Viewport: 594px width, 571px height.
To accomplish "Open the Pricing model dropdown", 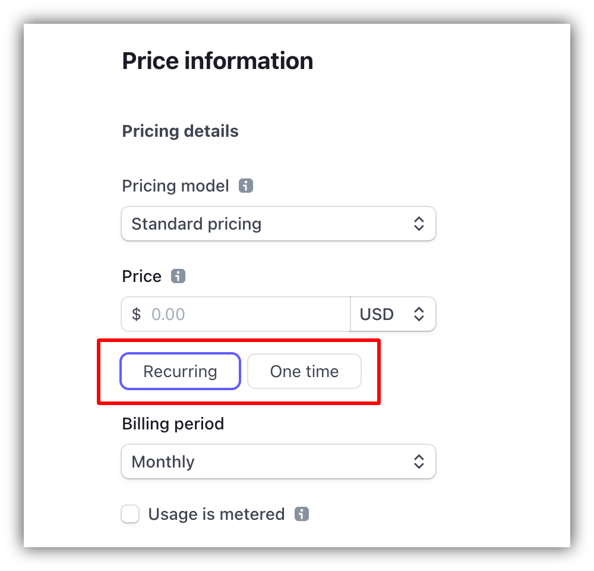I will point(278,224).
